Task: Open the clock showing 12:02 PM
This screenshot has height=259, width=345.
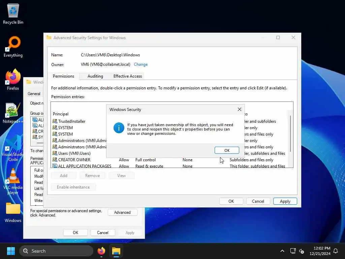Action: (x=320, y=251)
